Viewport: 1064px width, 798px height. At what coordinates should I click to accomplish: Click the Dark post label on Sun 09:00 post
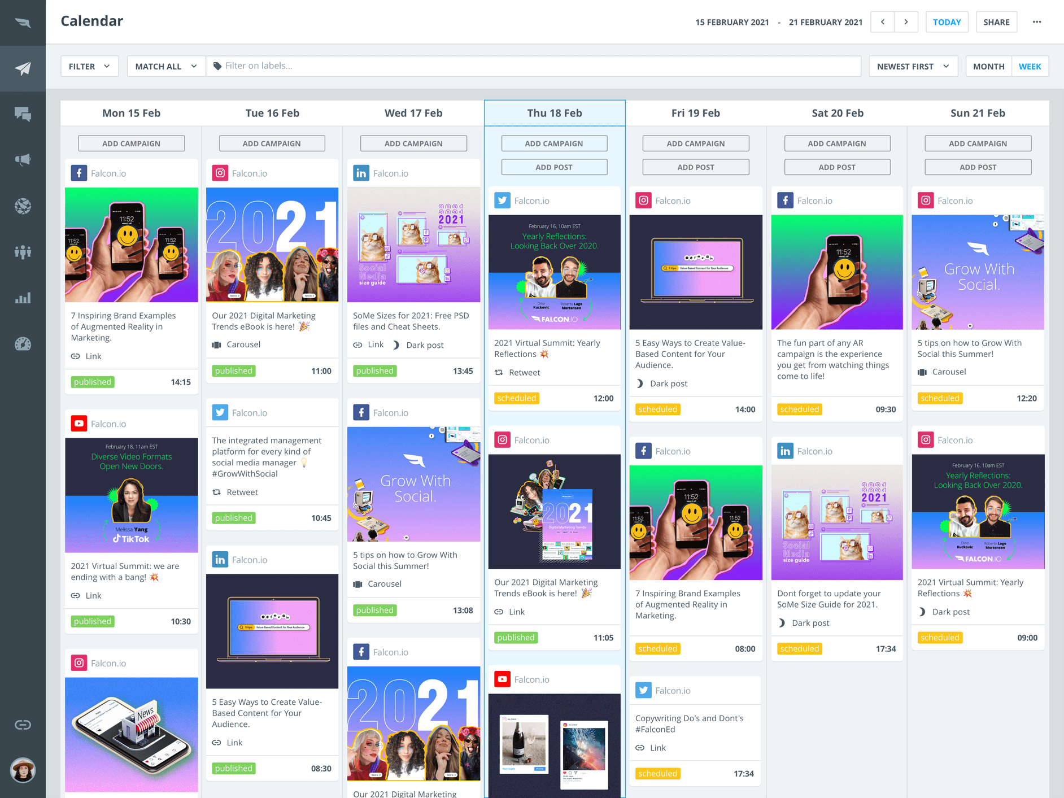(950, 612)
